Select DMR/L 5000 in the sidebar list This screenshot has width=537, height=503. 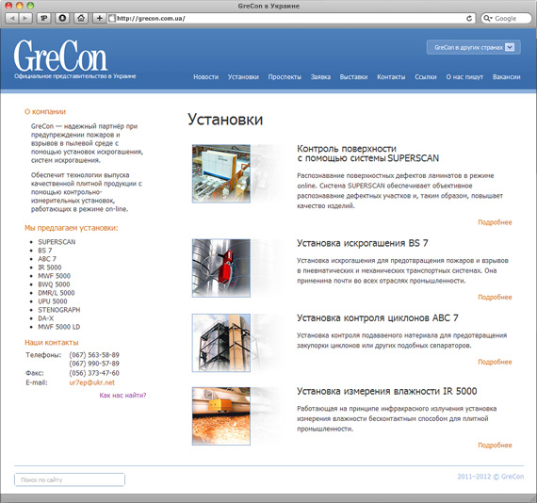[x=57, y=293]
